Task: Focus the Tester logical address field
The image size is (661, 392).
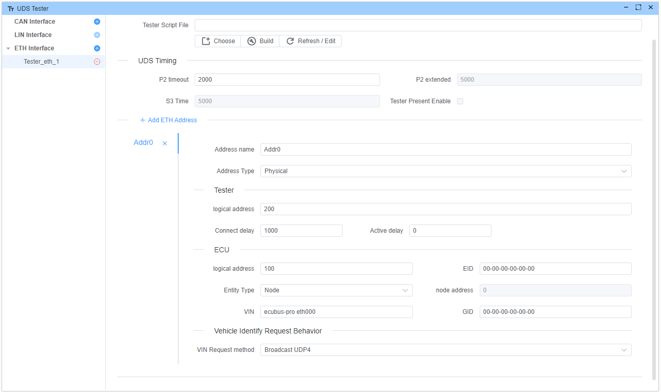Action: click(x=446, y=209)
